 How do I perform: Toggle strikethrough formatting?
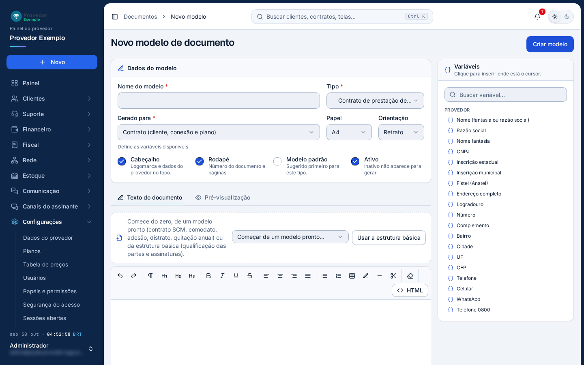click(x=250, y=276)
